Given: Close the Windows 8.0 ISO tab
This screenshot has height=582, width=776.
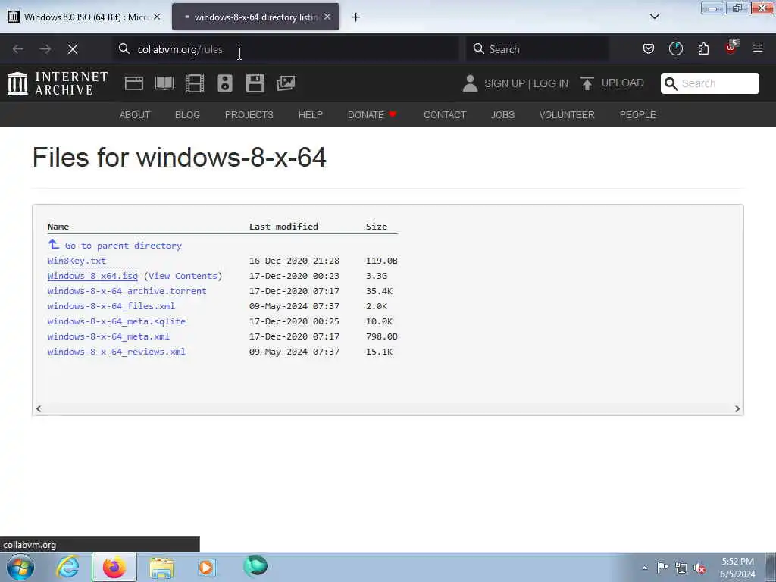Looking at the screenshot, I should click(x=157, y=17).
